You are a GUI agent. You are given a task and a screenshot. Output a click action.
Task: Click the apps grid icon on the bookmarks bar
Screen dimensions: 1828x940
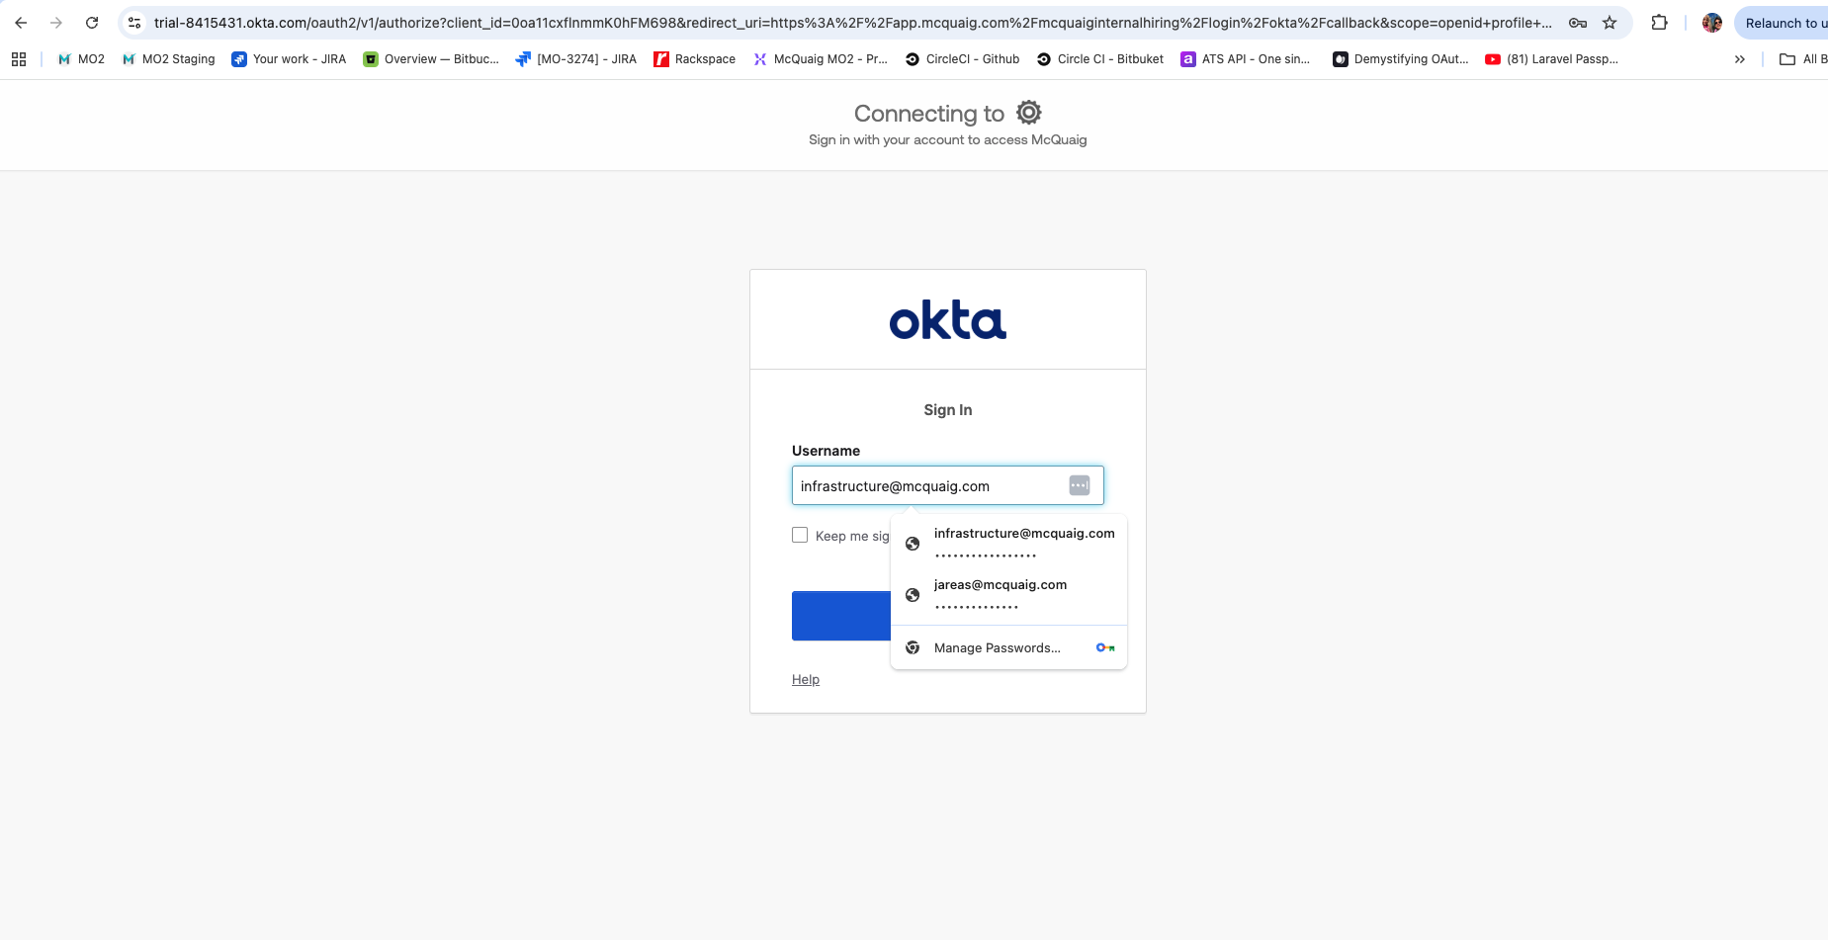coord(18,58)
